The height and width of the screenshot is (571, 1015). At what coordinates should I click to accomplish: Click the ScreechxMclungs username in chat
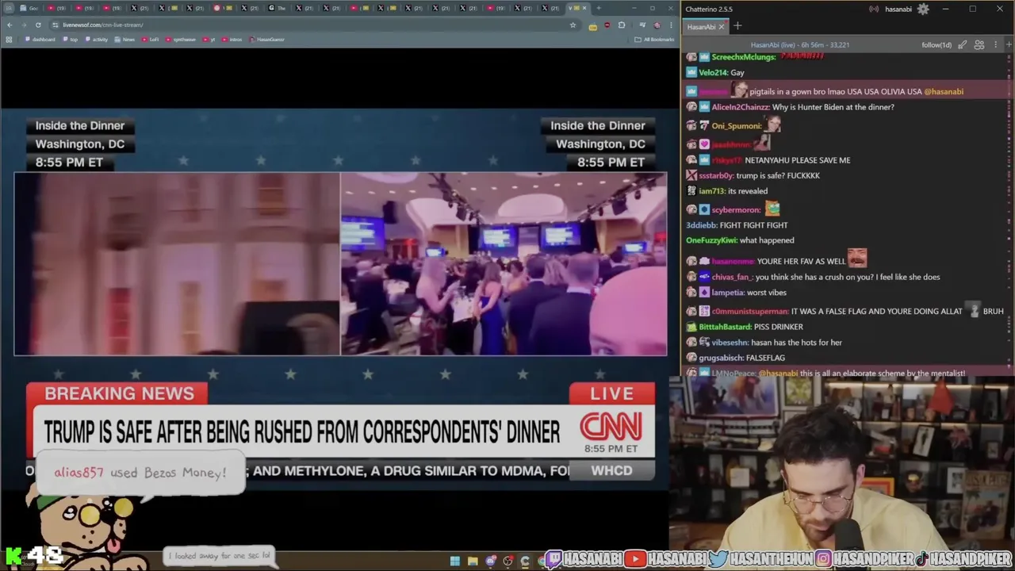pyautogui.click(x=744, y=57)
